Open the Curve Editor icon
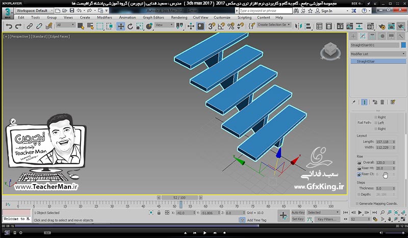The image size is (408, 238). [350, 26]
